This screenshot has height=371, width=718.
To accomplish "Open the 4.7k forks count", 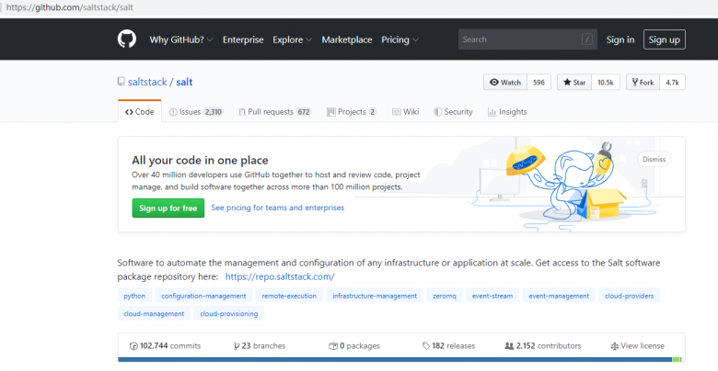I will 672,83.
